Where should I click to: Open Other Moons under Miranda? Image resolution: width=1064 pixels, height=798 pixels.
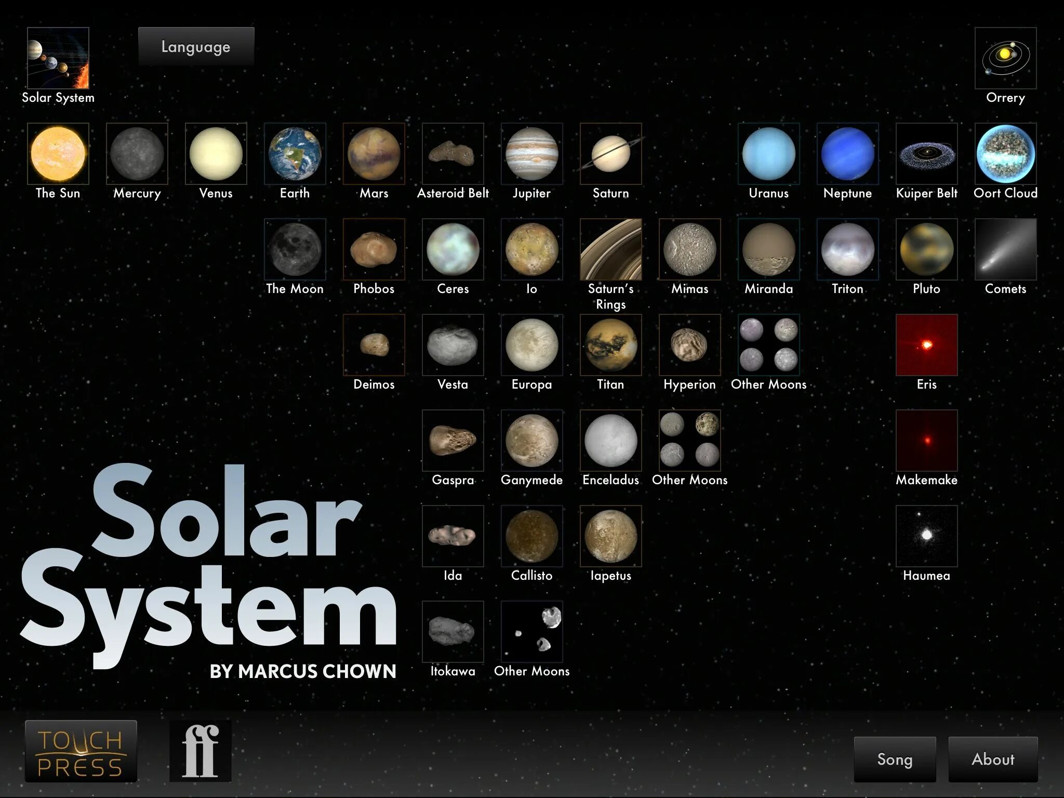click(x=768, y=345)
